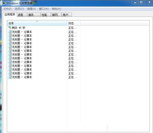Open the 帮助(H) menu

(x=56, y=9)
